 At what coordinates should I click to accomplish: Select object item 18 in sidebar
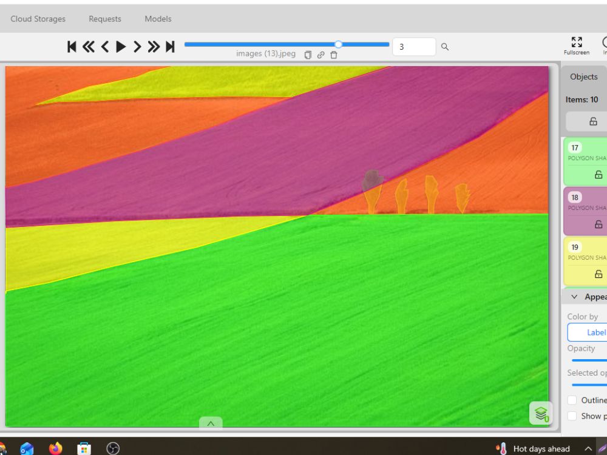coord(585,211)
